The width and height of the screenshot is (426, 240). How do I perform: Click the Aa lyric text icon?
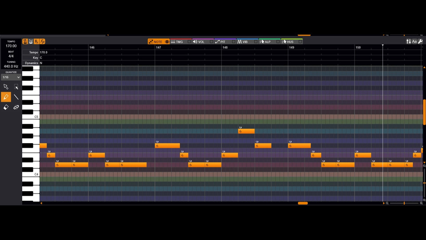pos(414,41)
